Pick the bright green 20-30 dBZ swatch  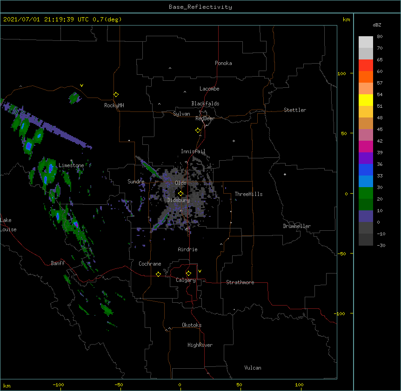tap(366, 193)
